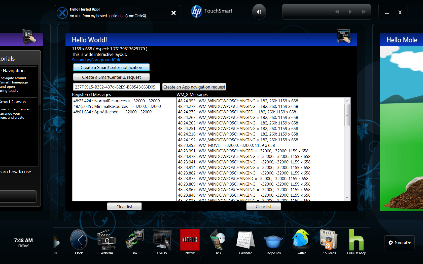Click the Personalize gear button
Viewport: 423px width, 264px height.
(399, 243)
